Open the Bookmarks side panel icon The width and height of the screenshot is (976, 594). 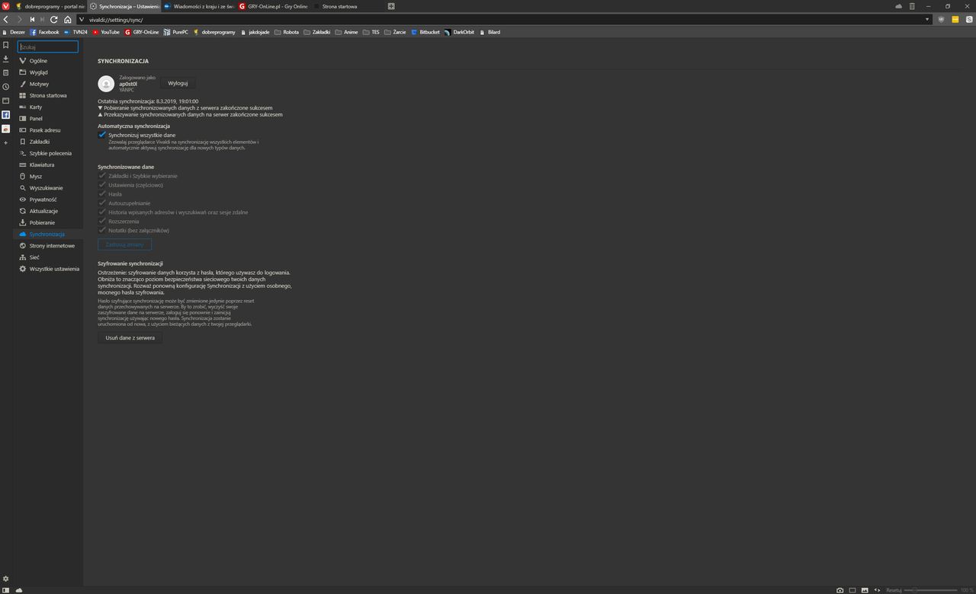click(5, 45)
